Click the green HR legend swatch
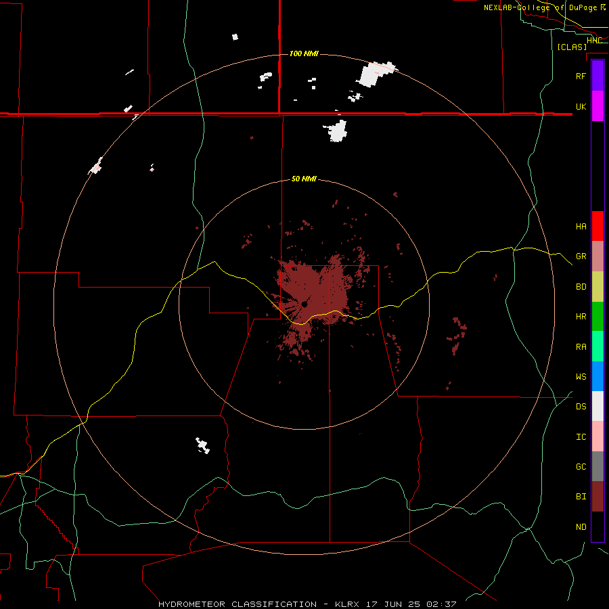 (x=597, y=316)
